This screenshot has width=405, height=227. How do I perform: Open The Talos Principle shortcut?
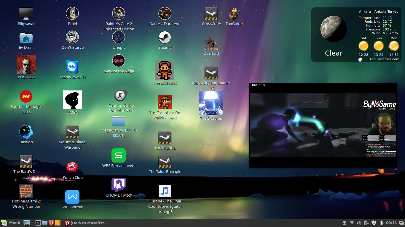[x=165, y=161]
